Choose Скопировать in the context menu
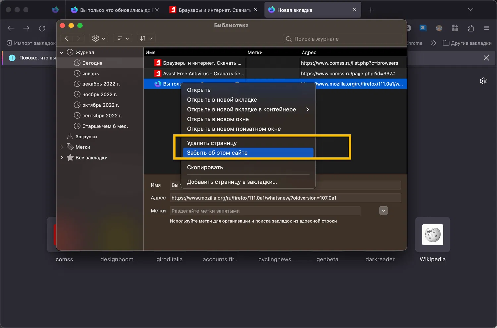The image size is (497, 328). (248, 167)
